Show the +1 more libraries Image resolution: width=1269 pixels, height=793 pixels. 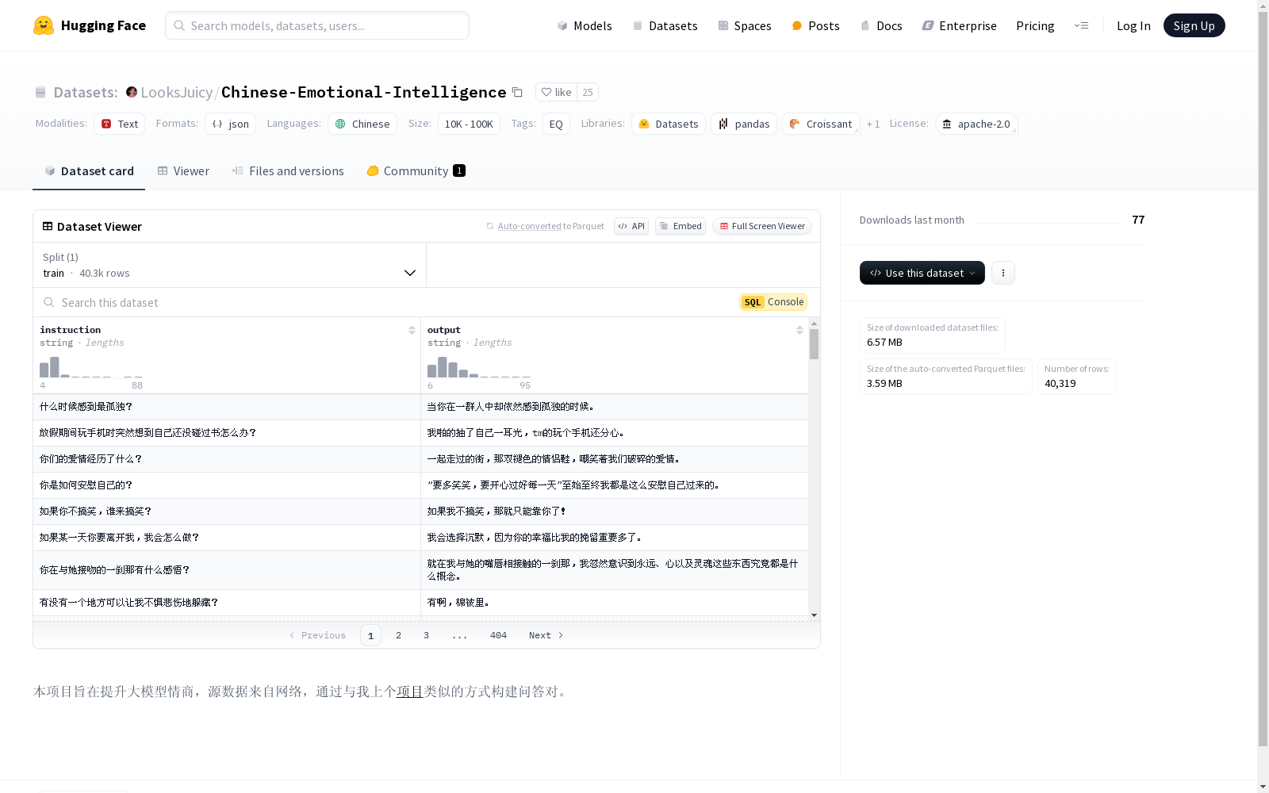point(873,124)
